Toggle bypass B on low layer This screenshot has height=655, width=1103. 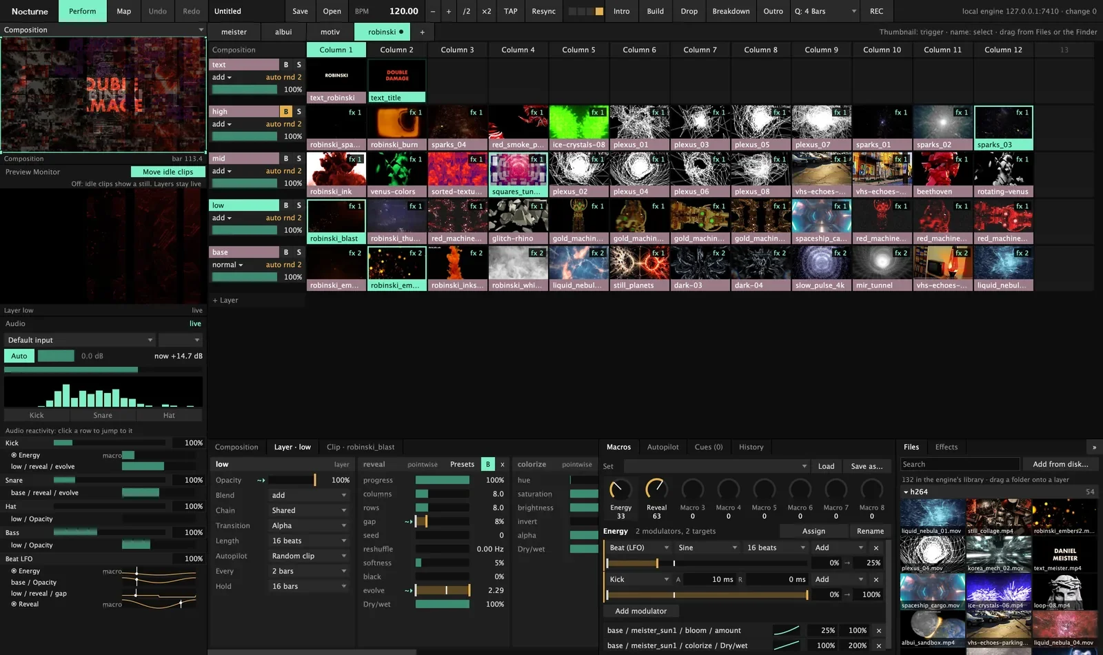[x=286, y=205]
